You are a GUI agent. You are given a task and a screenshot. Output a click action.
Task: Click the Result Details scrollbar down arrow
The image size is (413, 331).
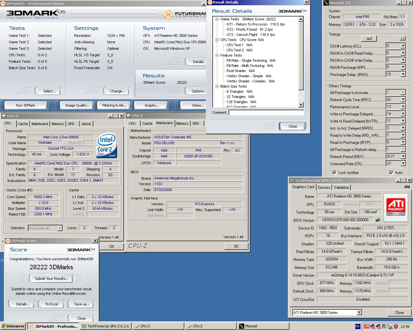pyautogui.click(x=301, y=105)
